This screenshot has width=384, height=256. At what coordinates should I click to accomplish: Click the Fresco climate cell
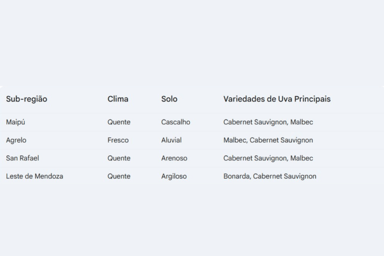(118, 140)
